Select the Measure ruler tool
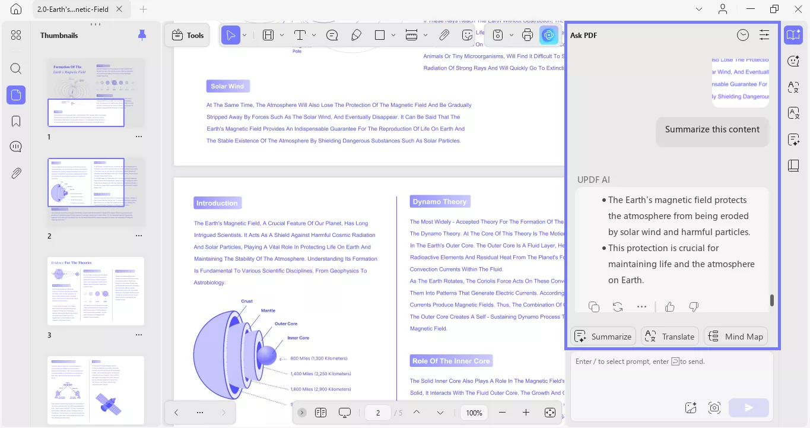The height and width of the screenshot is (428, 810). [412, 36]
